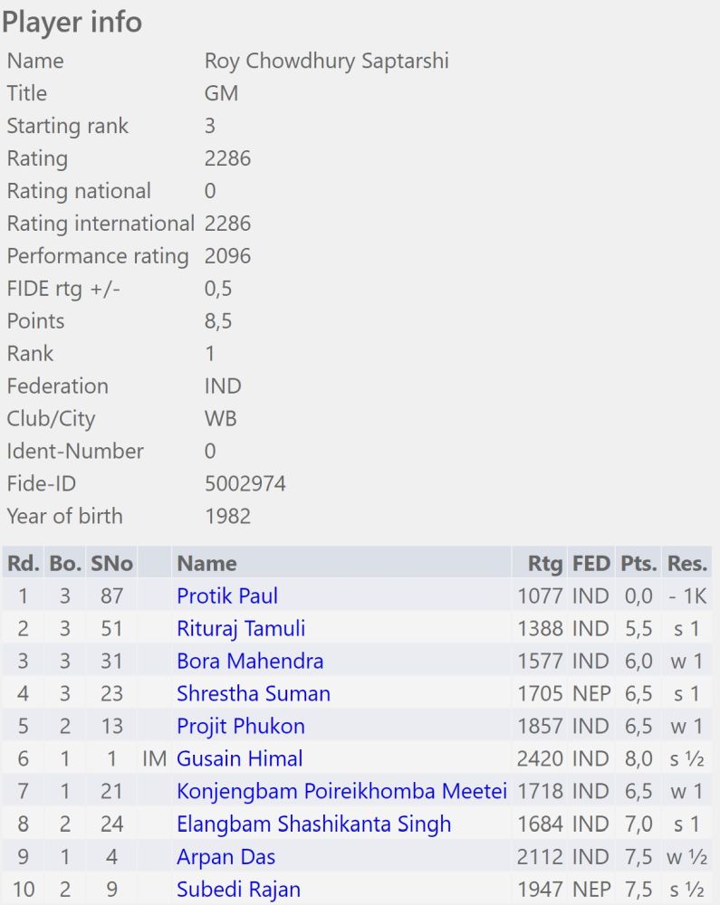Click the Rituraj Tamuli link
The width and height of the screenshot is (720, 905).
coord(241,628)
